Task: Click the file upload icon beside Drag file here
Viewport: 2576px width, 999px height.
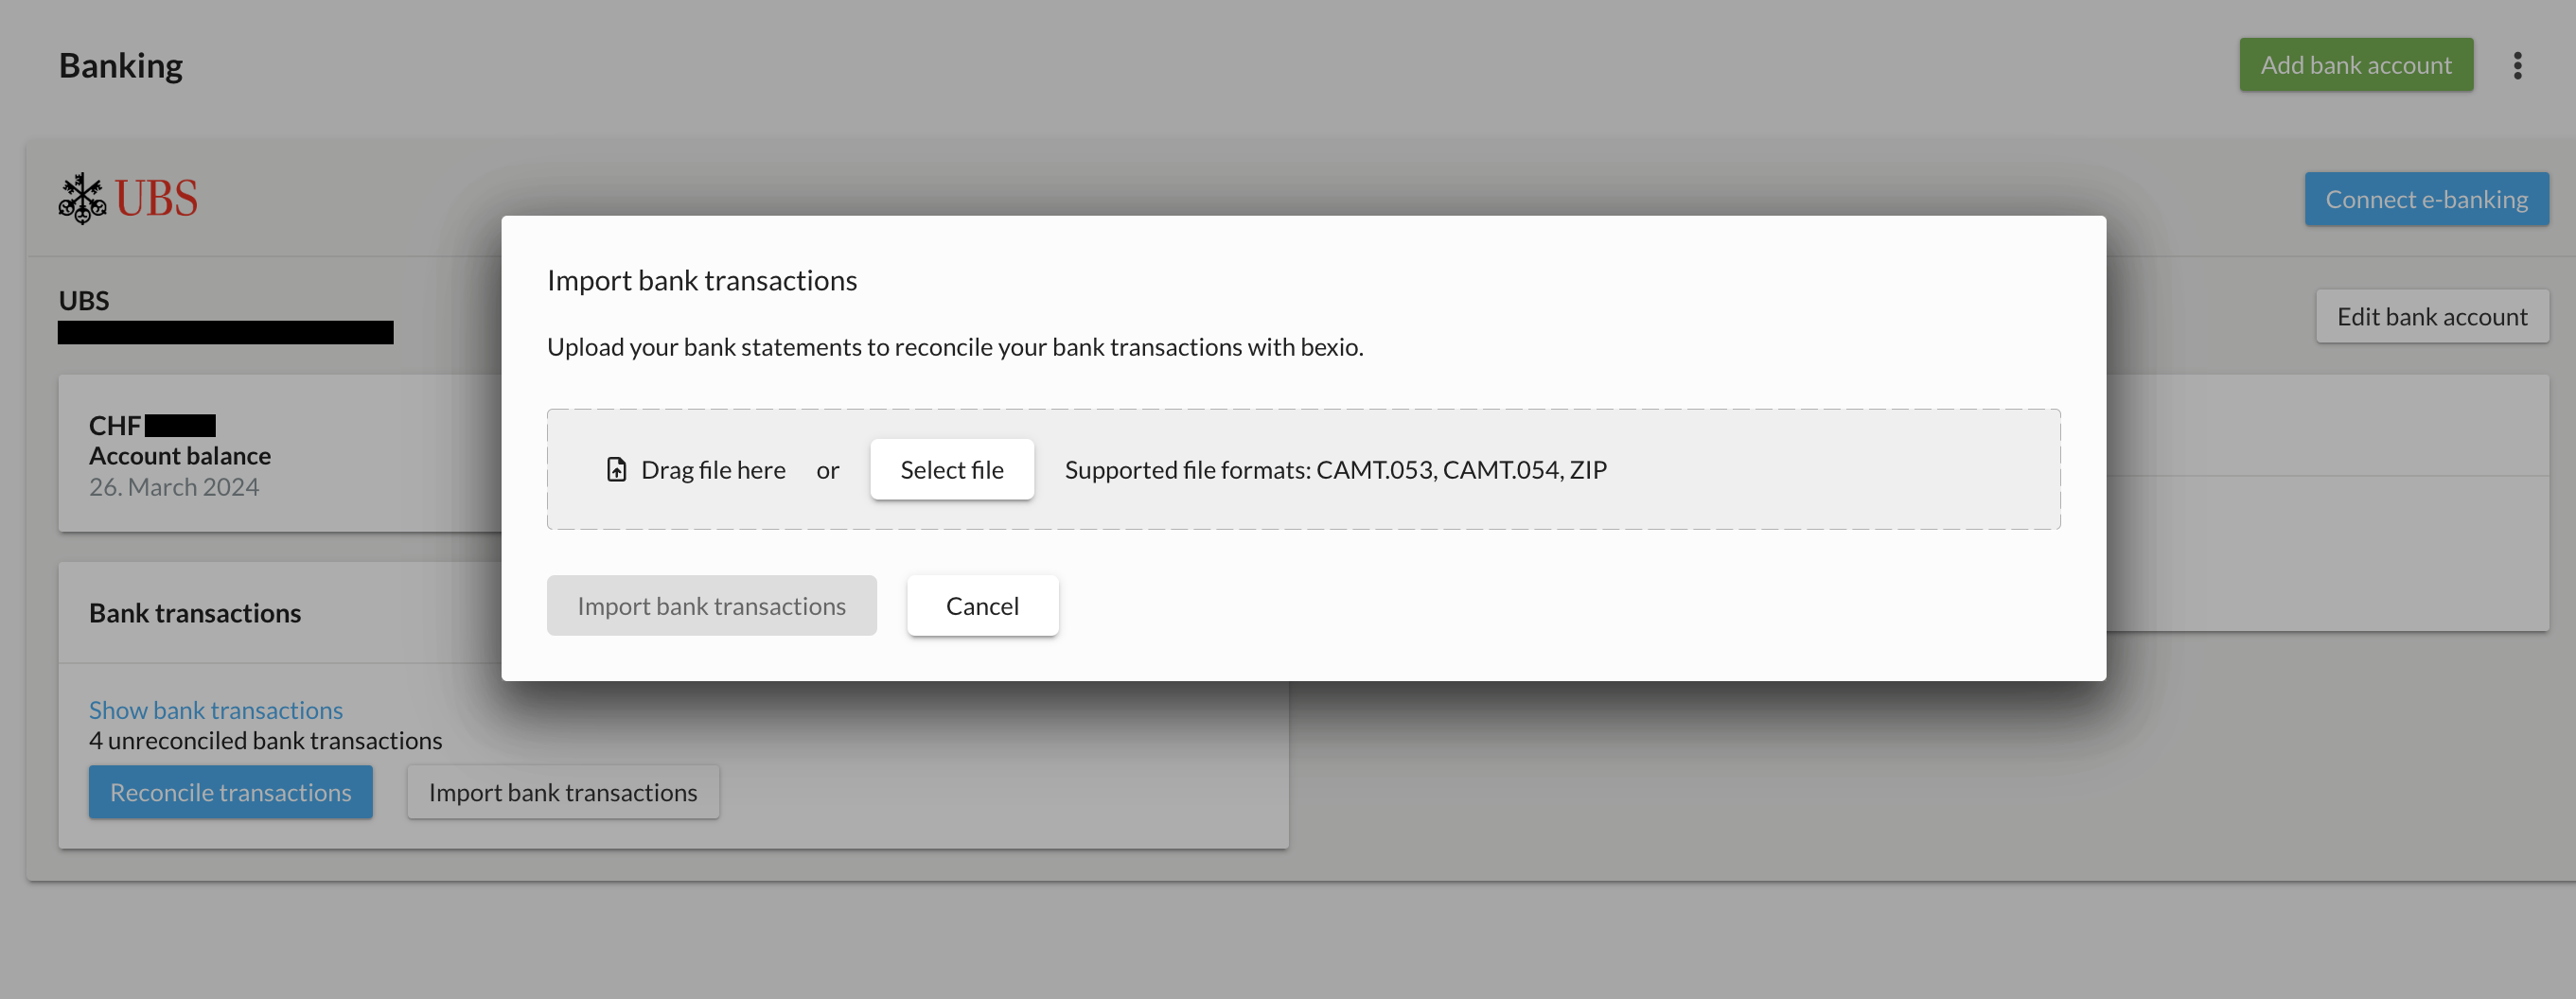Action: tap(616, 469)
